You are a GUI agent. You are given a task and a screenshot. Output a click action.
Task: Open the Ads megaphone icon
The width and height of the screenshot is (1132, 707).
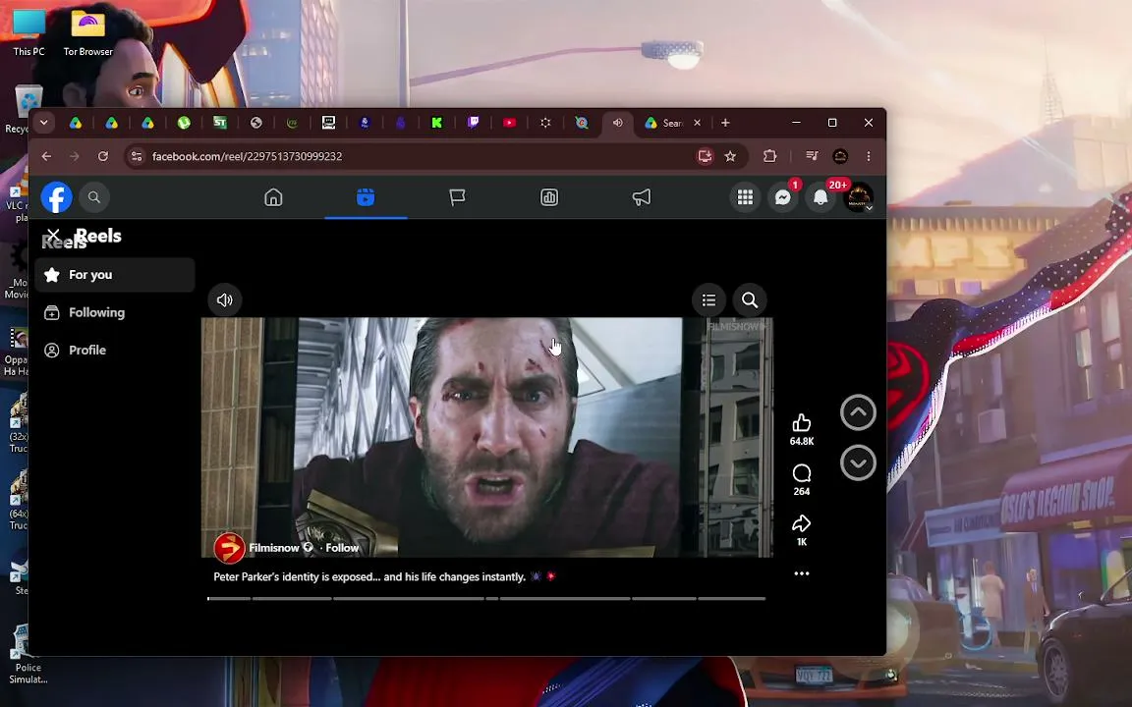click(641, 197)
